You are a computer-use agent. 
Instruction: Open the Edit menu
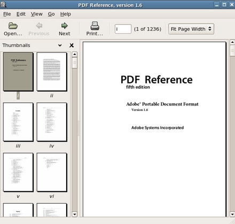pos(21,14)
